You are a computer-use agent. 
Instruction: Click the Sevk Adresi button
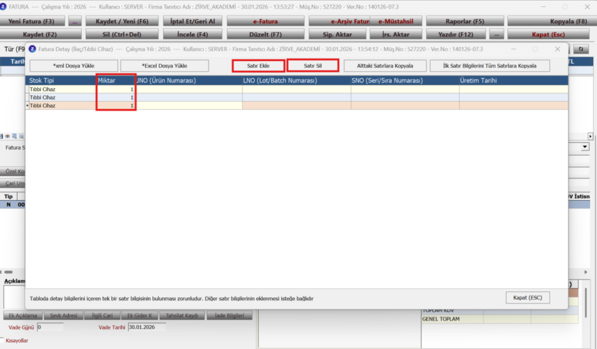(x=64, y=315)
